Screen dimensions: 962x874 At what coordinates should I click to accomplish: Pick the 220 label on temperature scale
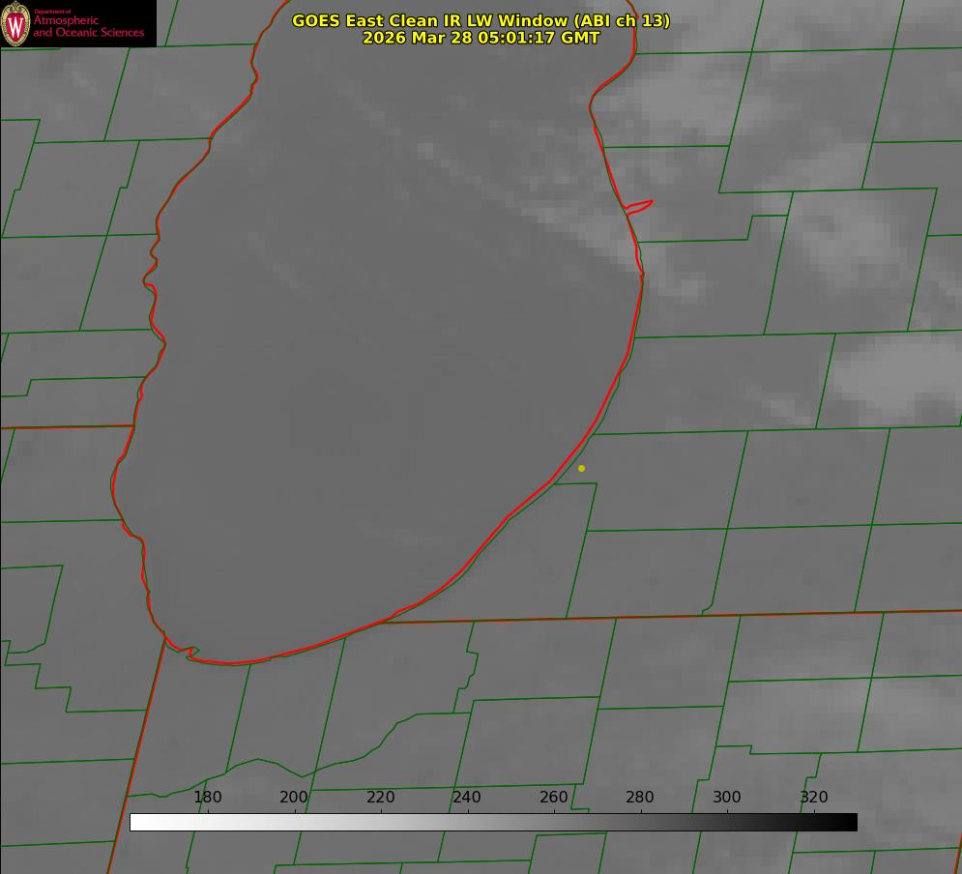[x=380, y=798]
